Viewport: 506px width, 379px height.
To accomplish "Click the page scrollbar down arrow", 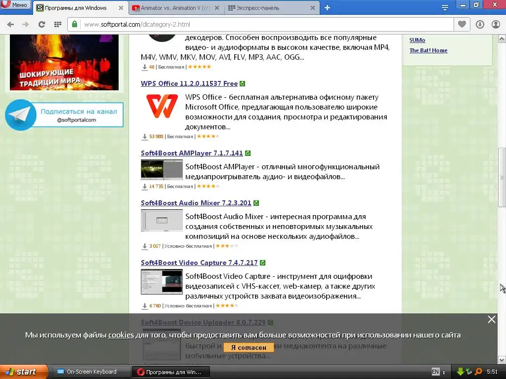I will (502, 360).
